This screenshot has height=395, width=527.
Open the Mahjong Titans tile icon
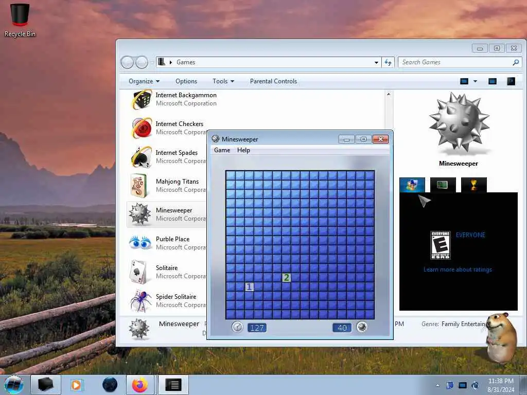point(139,185)
